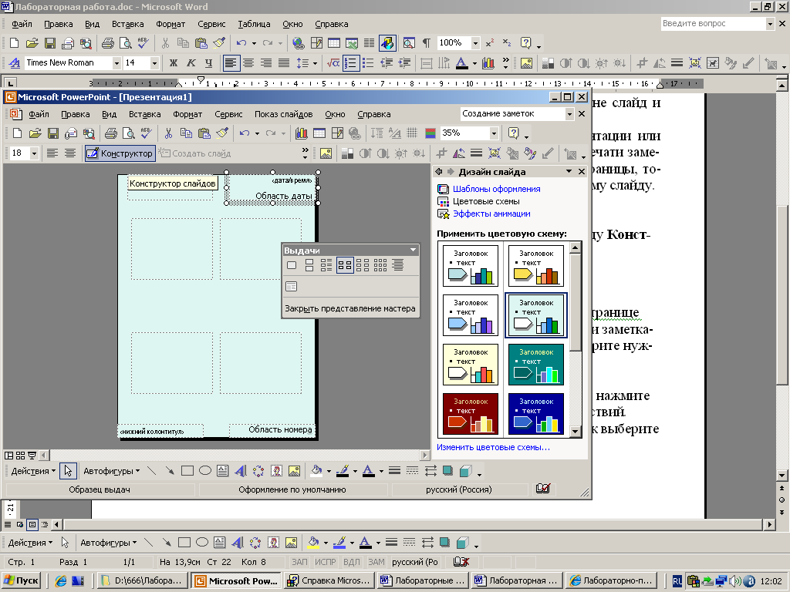The height and width of the screenshot is (592, 790).
Task: Toggle PowerPoint show grid icon
Action: pyautogui.click(x=412, y=133)
